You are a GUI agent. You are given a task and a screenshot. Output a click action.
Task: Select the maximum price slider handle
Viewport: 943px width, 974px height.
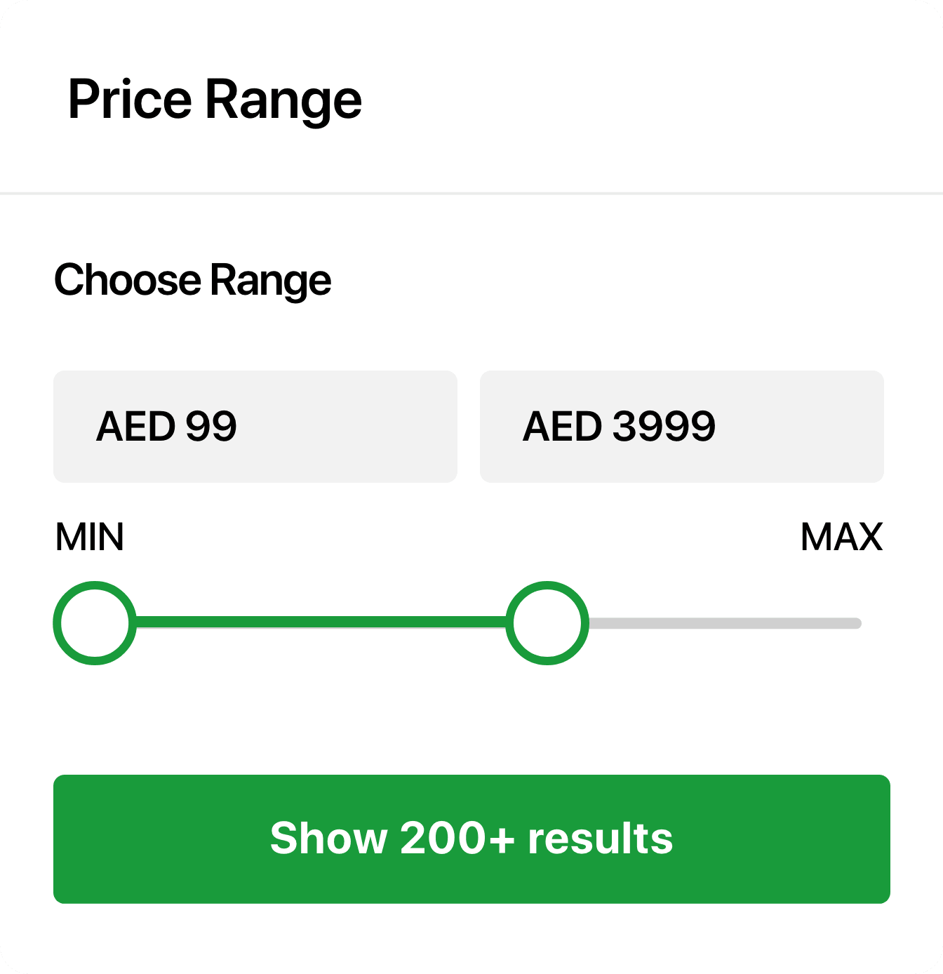[547, 623]
